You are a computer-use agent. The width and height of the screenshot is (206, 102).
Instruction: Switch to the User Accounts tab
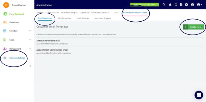53,13
